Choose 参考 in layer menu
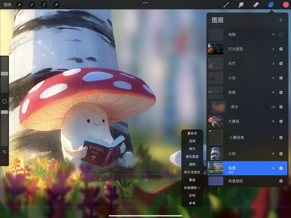Screen dimensions: 291x218 tap(192, 203)
